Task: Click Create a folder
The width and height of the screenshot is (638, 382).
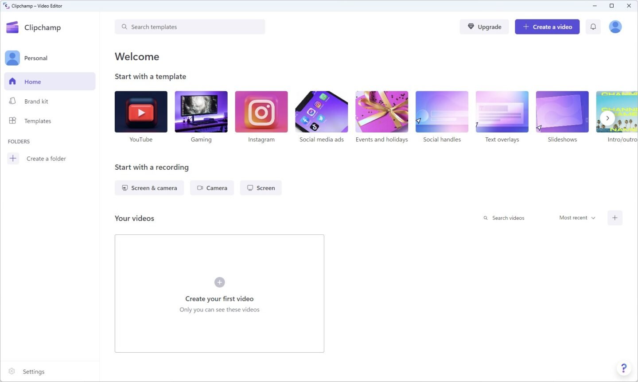Action: pyautogui.click(x=46, y=158)
